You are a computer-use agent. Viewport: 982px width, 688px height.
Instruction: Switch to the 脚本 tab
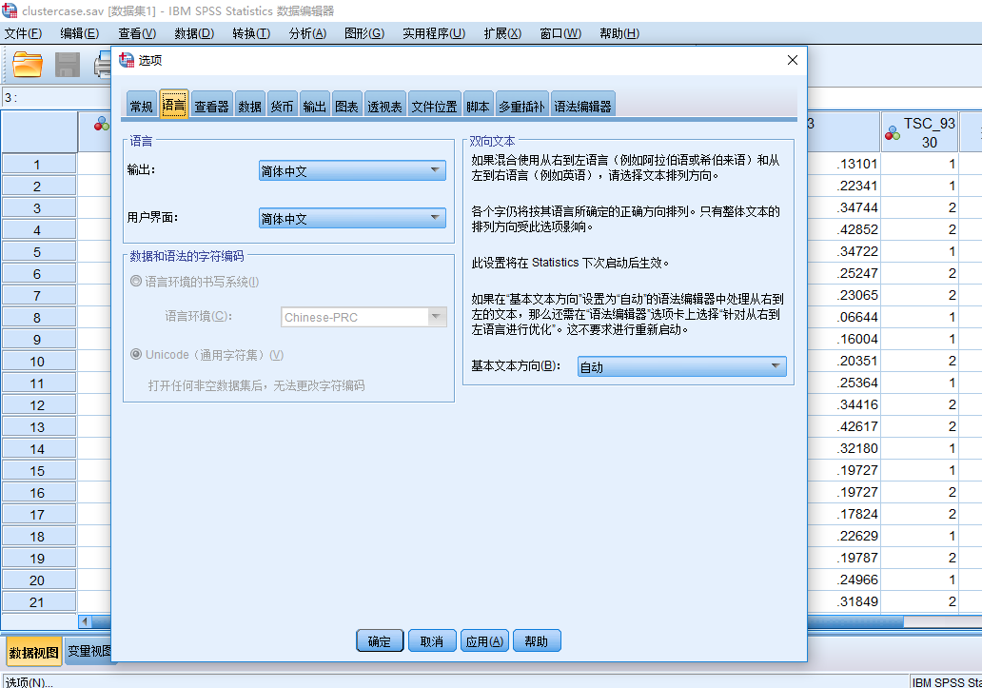pyautogui.click(x=478, y=106)
